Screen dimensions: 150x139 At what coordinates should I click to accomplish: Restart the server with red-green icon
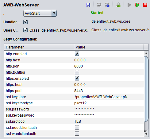click(137, 5)
